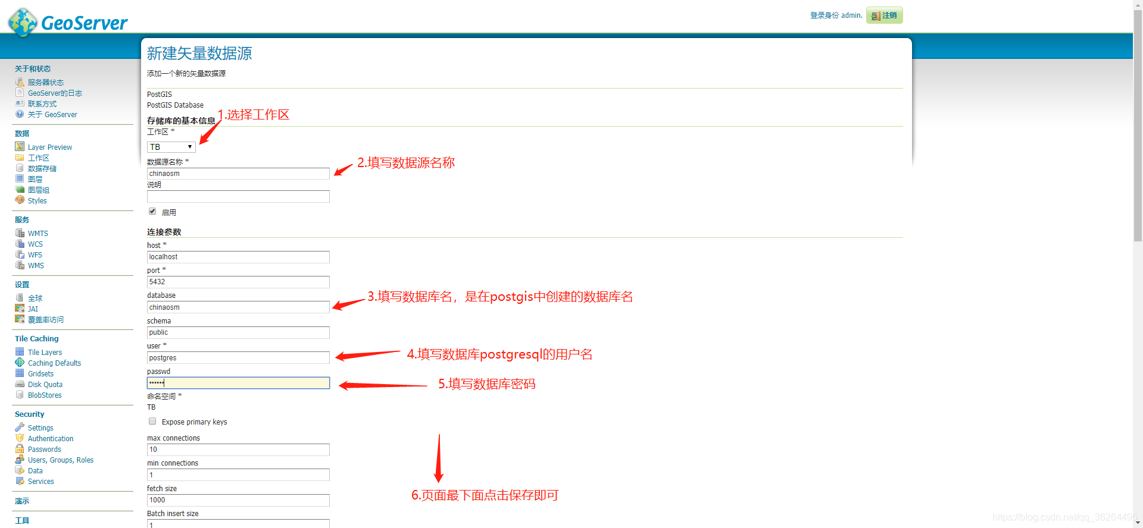The height and width of the screenshot is (528, 1143).
Task: Open the 工作区 workspace dropdown
Action: [171, 147]
